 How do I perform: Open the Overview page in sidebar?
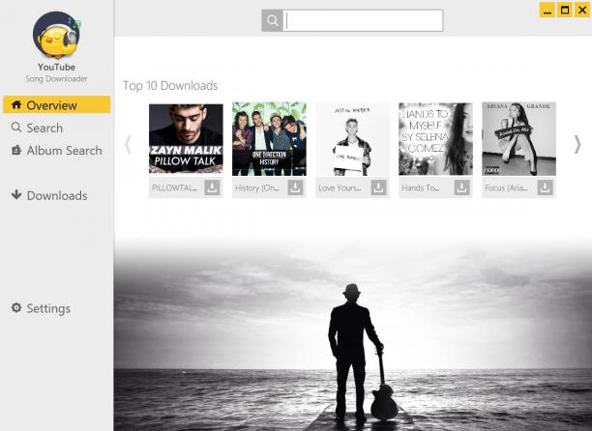click(x=57, y=104)
